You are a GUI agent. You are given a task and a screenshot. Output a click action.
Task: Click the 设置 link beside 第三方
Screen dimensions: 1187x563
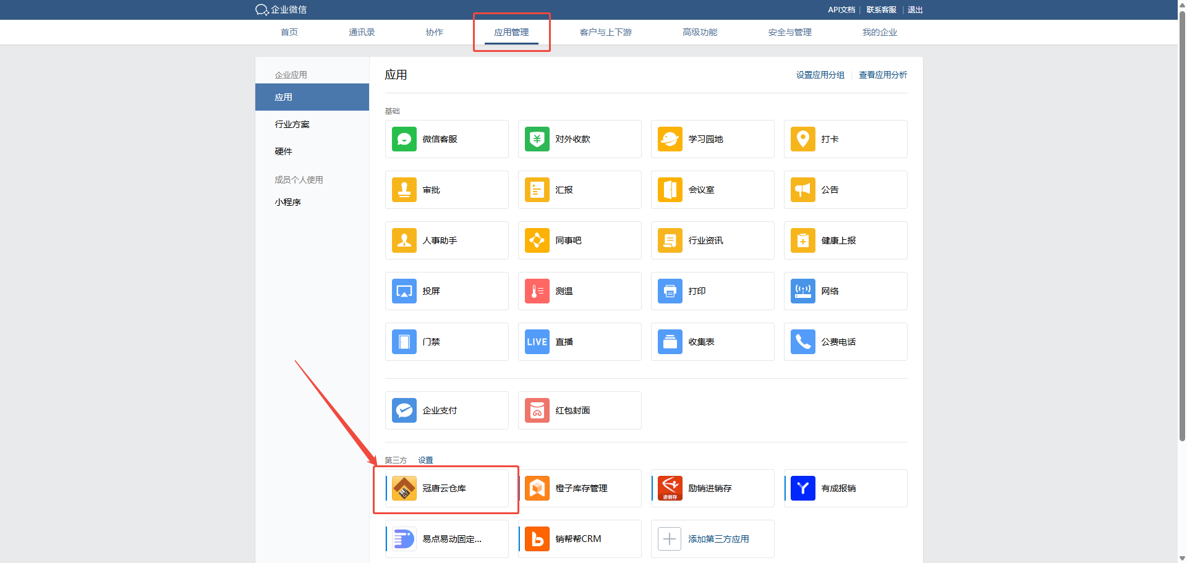(x=425, y=460)
